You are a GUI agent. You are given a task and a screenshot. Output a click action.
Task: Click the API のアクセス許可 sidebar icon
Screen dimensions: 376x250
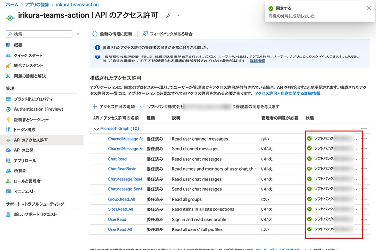8,140
